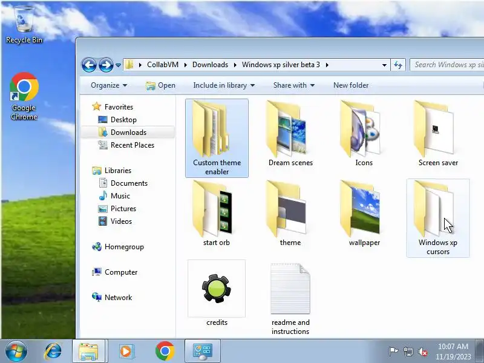This screenshot has height=363, width=484.
Task: Select the wallpaper folder
Action: point(364,214)
